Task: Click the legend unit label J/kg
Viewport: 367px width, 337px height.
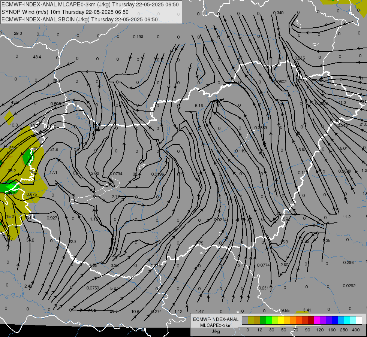Action: [x=216, y=331]
